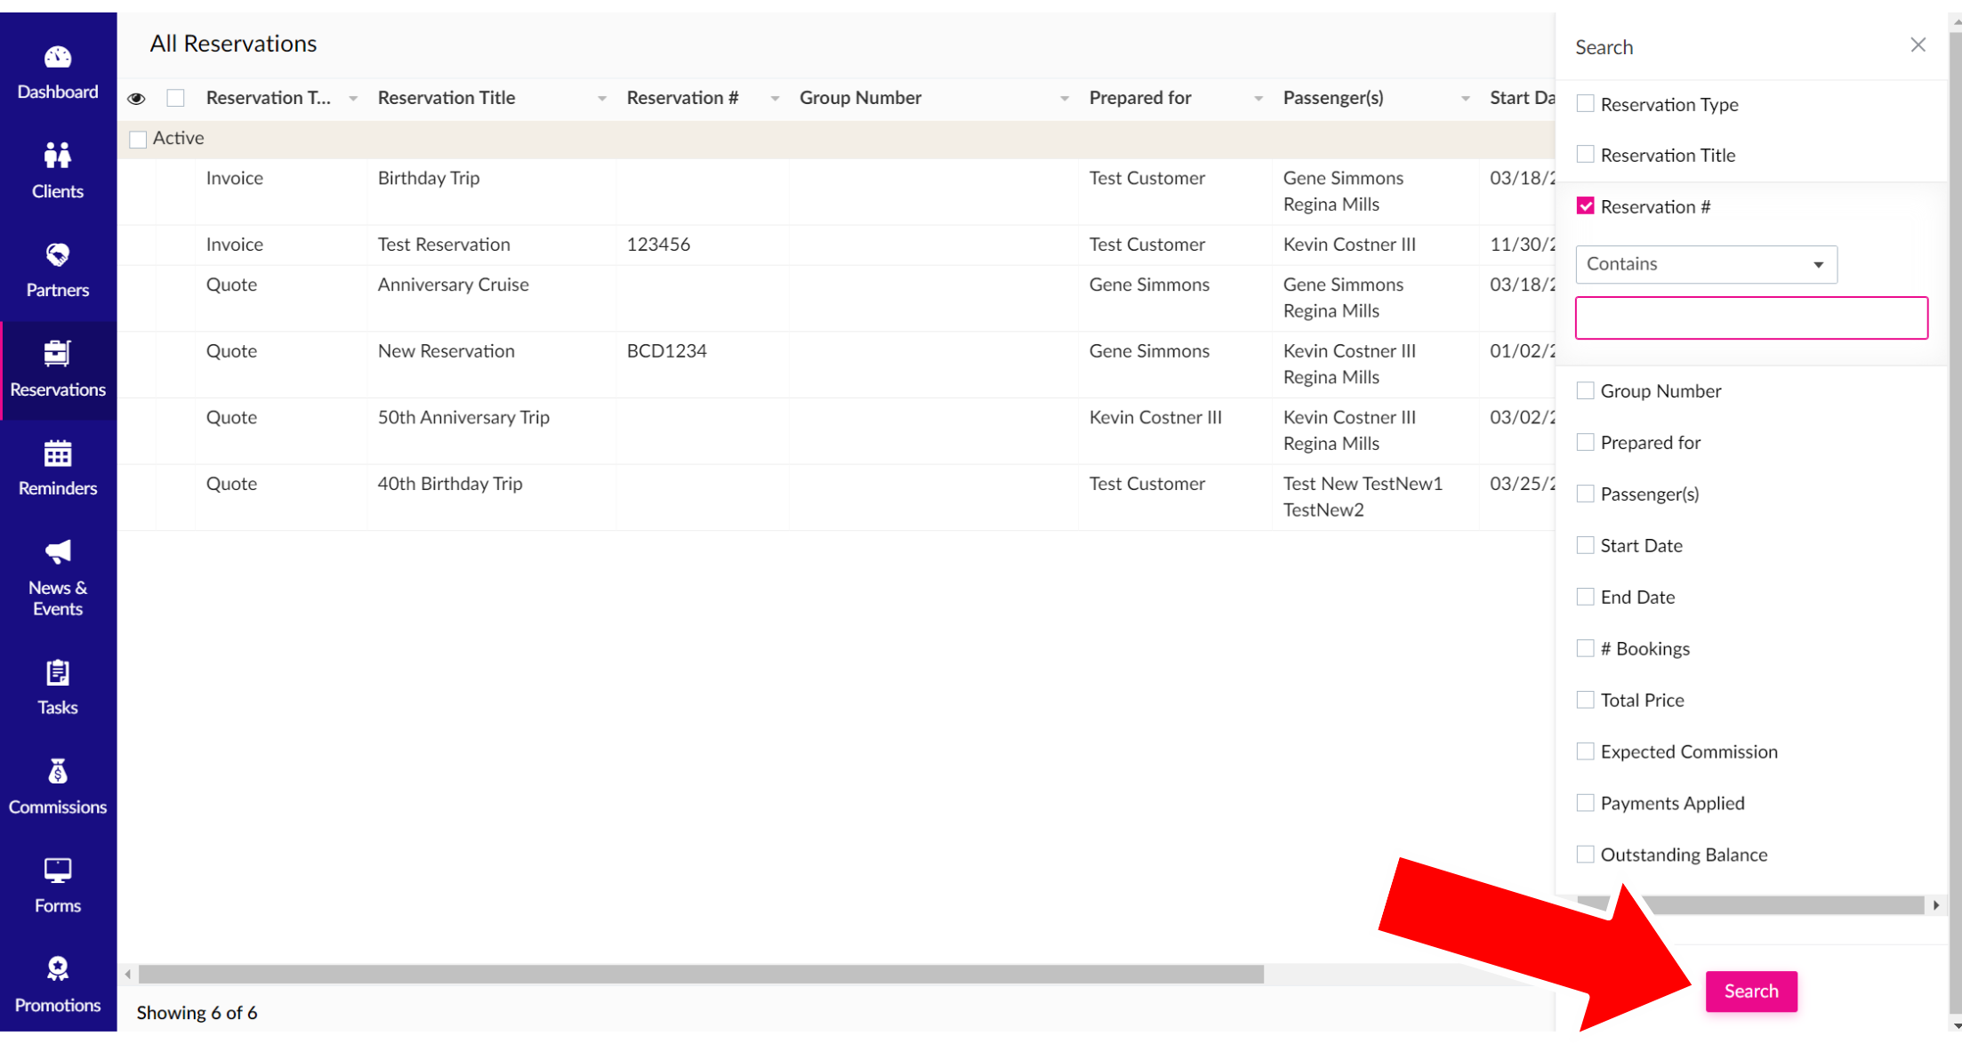Open the Dashboard gauge icon

tap(58, 57)
